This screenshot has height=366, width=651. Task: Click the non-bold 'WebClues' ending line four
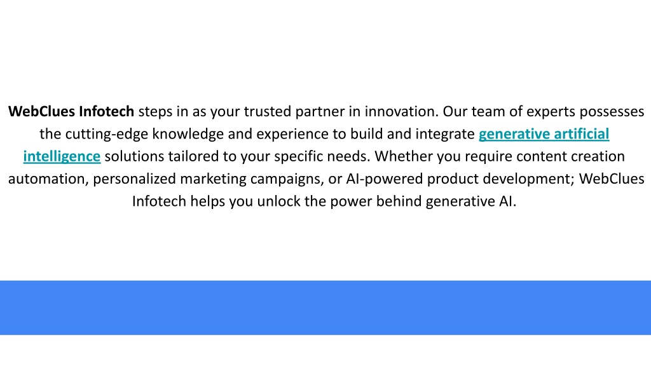(612, 179)
